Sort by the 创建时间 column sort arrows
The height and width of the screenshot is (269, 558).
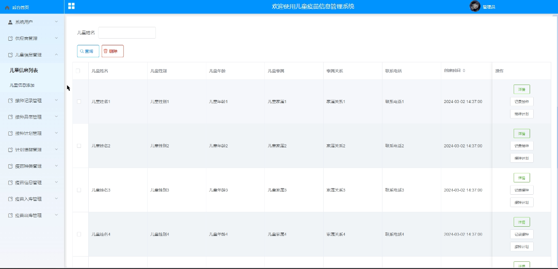[464, 71]
